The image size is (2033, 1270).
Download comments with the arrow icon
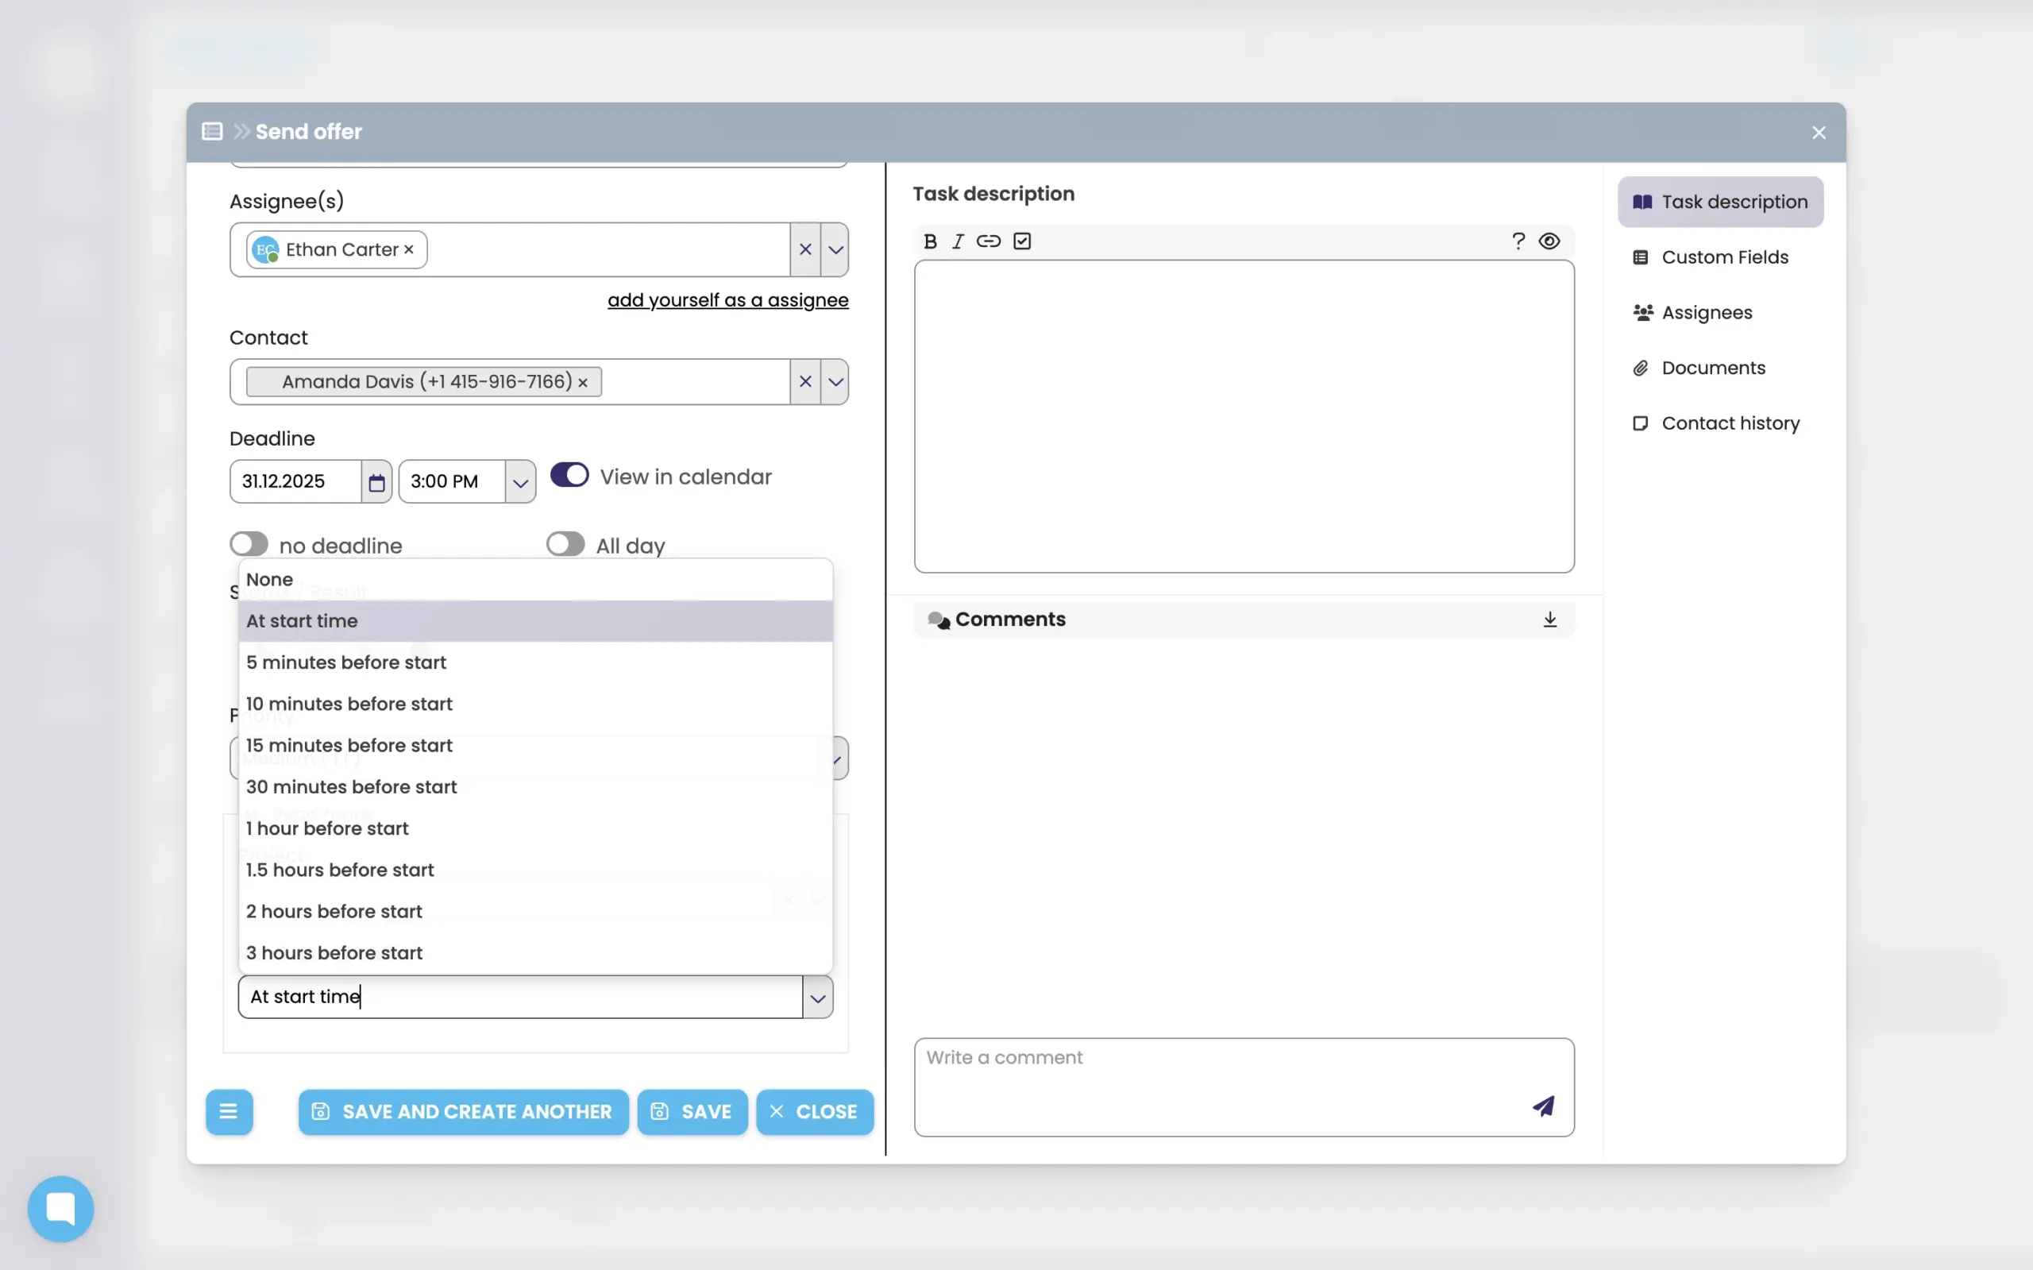[1550, 620]
